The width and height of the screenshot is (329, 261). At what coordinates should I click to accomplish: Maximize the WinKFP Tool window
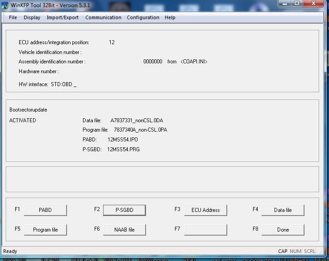[x=296, y=4]
